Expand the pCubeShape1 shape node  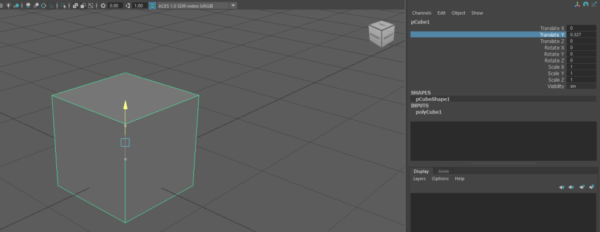pos(432,99)
